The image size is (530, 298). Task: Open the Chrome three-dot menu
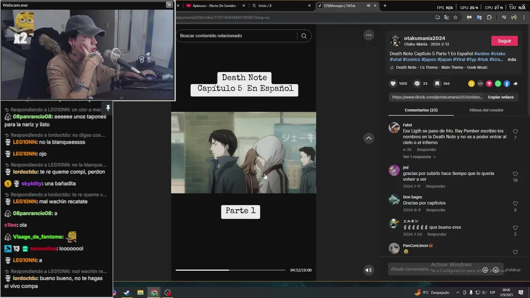click(524, 17)
